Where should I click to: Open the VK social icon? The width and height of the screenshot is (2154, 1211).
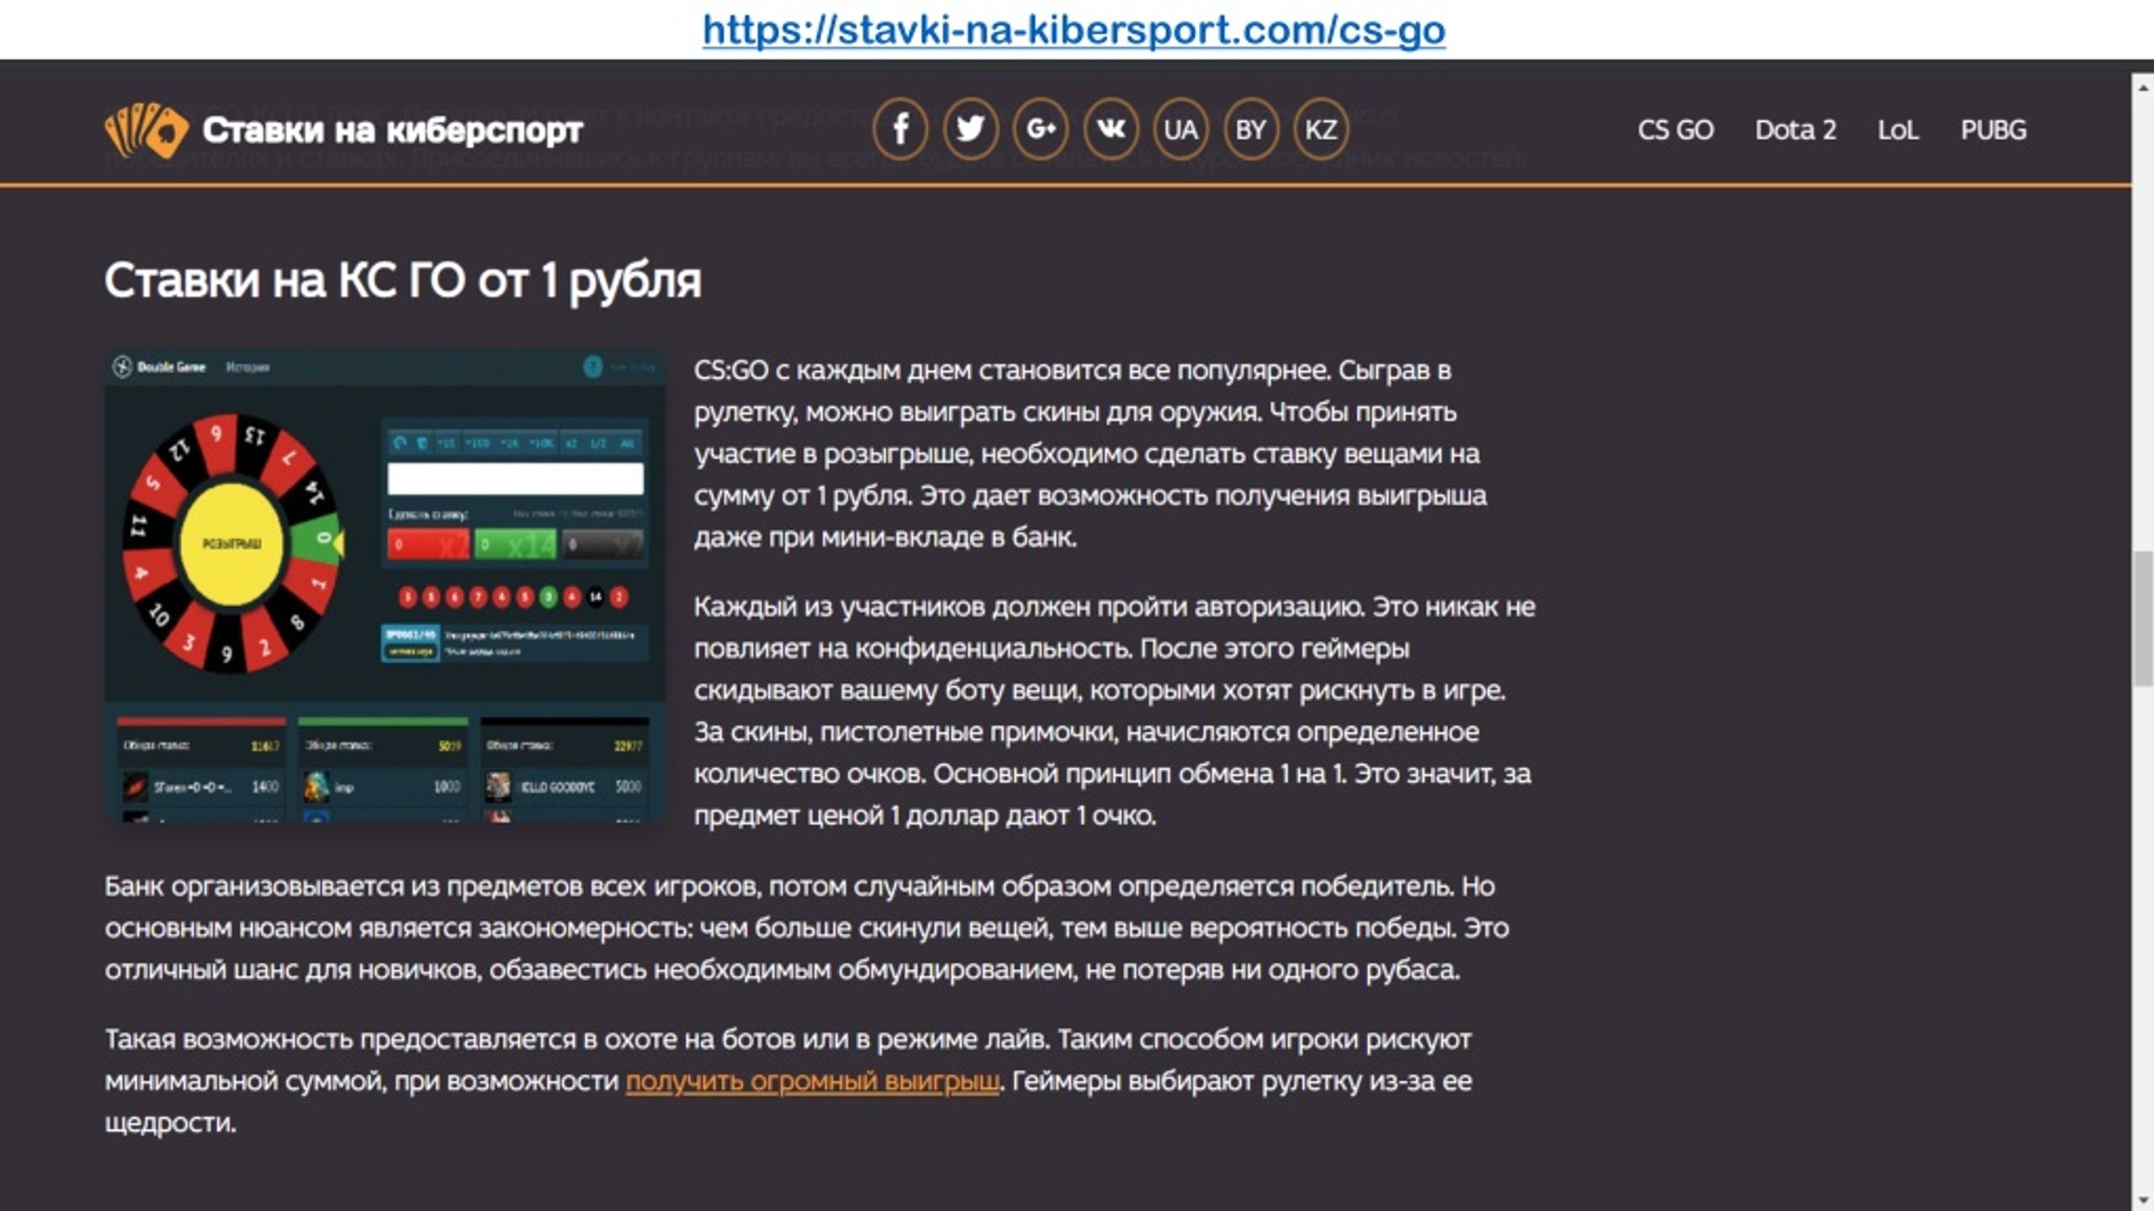click(1111, 130)
